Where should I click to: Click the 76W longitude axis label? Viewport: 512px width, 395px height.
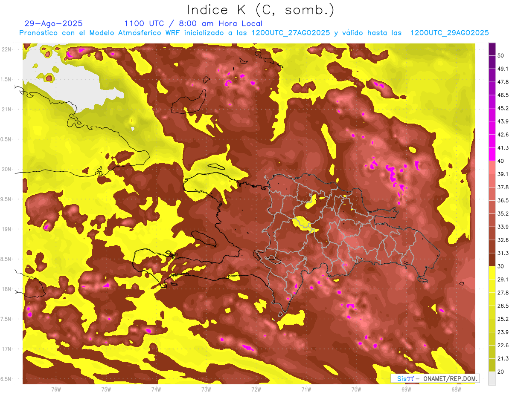(56, 389)
